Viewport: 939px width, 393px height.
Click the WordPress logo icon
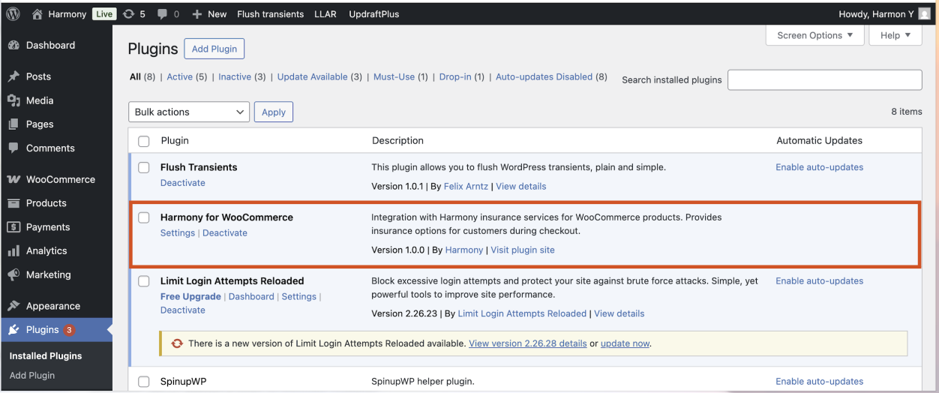coord(13,13)
